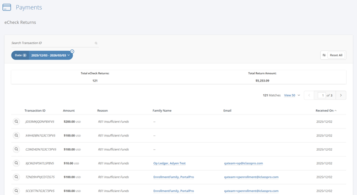Click the search magnifier in Transaction ID field
Image resolution: width=357 pixels, height=195 pixels.
[x=96, y=43]
